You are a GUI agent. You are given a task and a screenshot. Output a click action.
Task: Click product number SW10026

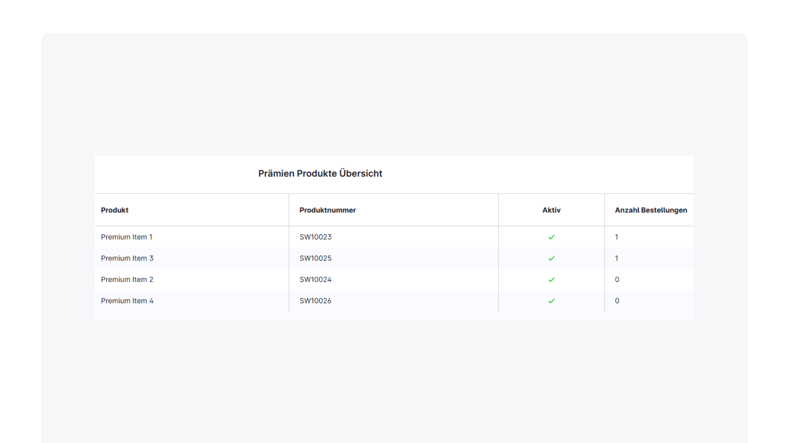point(315,301)
